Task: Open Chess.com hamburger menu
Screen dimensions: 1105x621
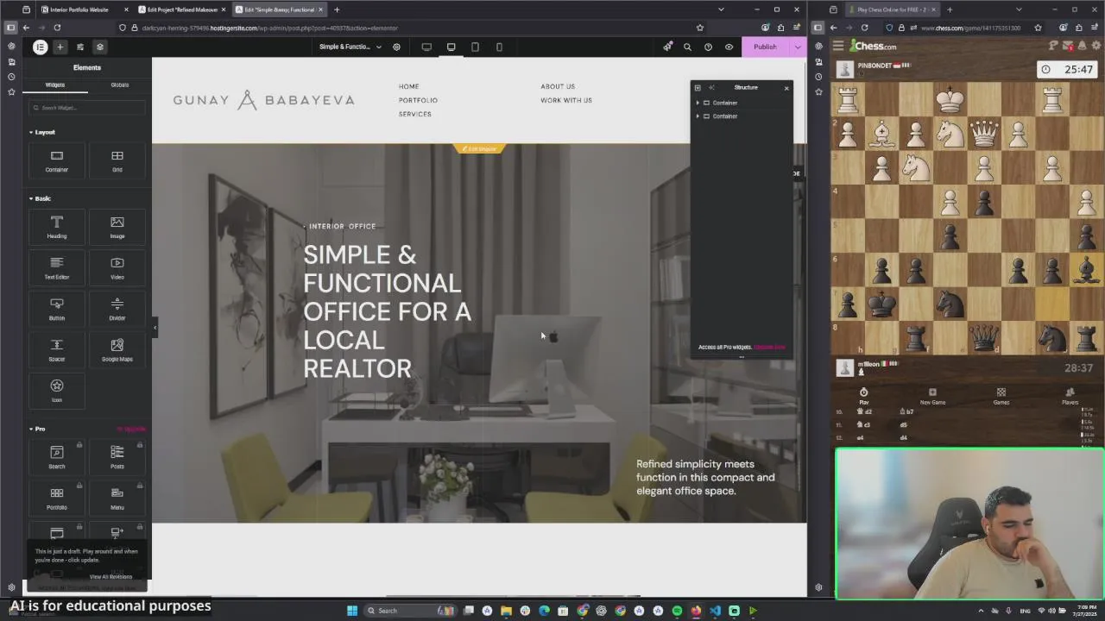Action: 838,46
